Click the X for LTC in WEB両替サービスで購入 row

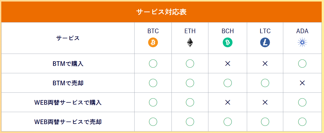[x=265, y=102]
